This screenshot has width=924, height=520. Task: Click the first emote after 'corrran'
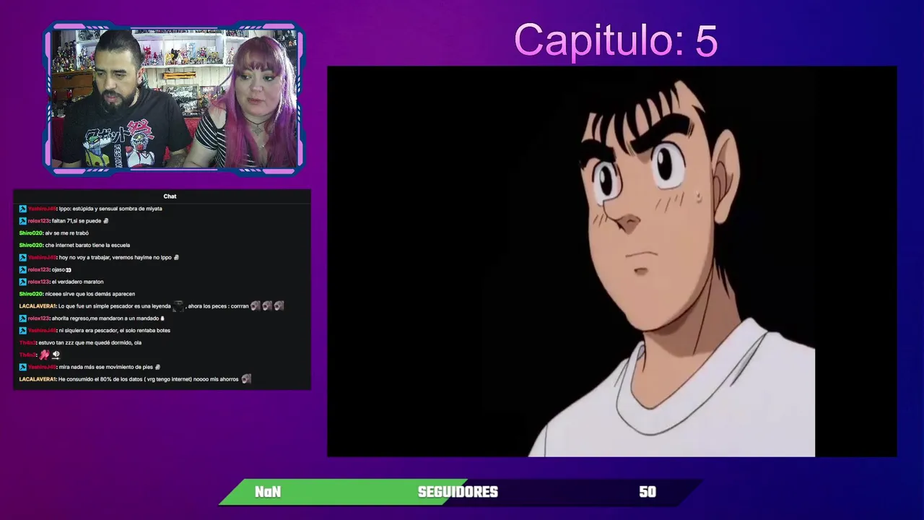(255, 306)
